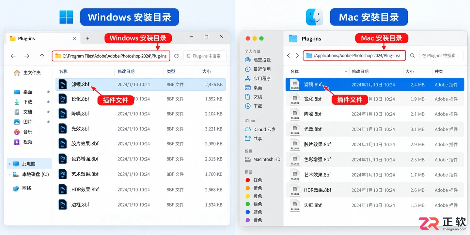Click PLUGIN icon of 胶片效果.8bf in Finder

[295, 144]
